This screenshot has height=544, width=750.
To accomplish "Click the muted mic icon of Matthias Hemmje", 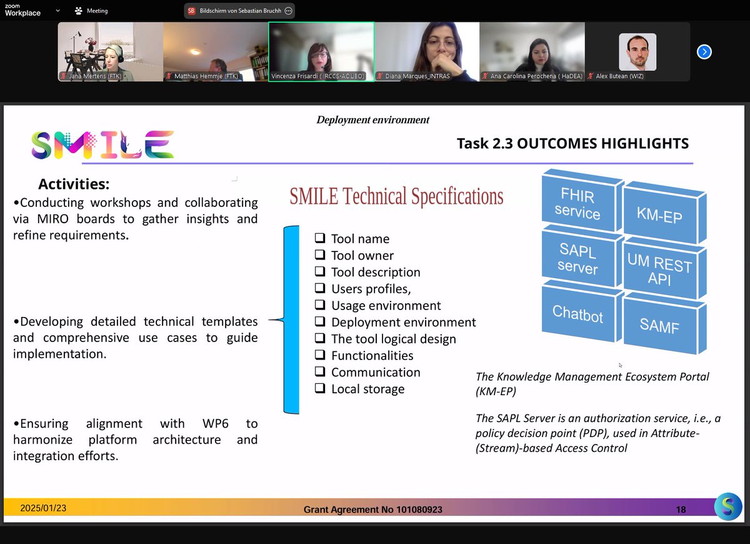I will click(169, 76).
